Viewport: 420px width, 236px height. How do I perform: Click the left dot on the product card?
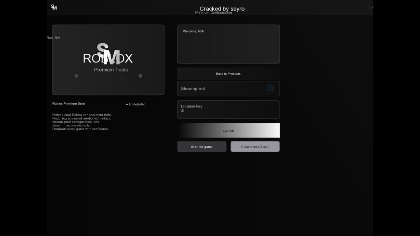pyautogui.click(x=76, y=76)
